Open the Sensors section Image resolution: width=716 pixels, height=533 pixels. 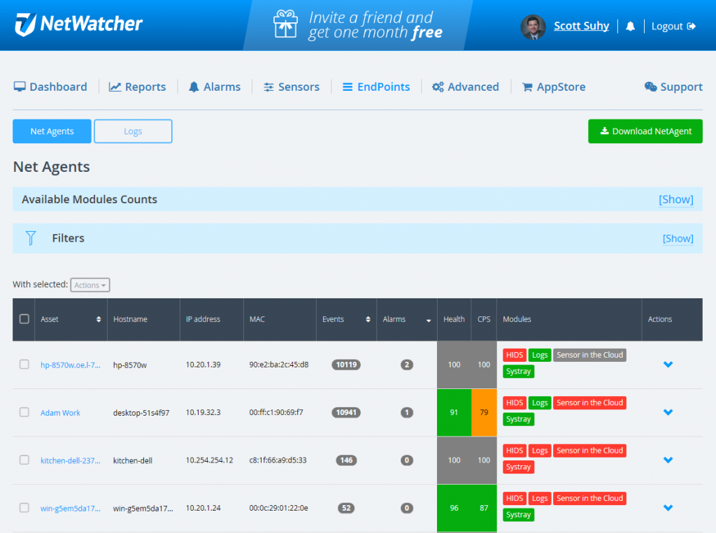pyautogui.click(x=268, y=86)
